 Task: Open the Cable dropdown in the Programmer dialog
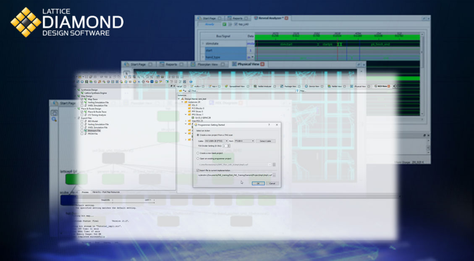point(216,141)
